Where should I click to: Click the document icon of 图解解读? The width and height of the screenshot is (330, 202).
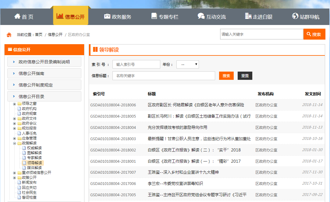24,153
